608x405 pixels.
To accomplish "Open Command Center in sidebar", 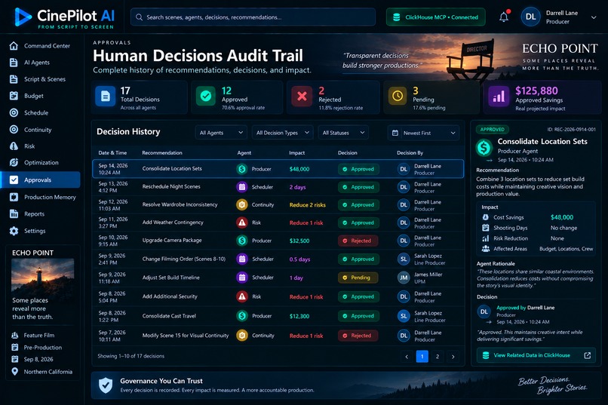I will point(41,46).
